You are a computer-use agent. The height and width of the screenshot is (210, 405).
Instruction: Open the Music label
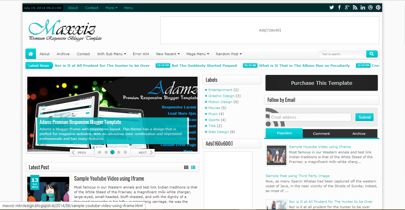pyautogui.click(x=213, y=114)
